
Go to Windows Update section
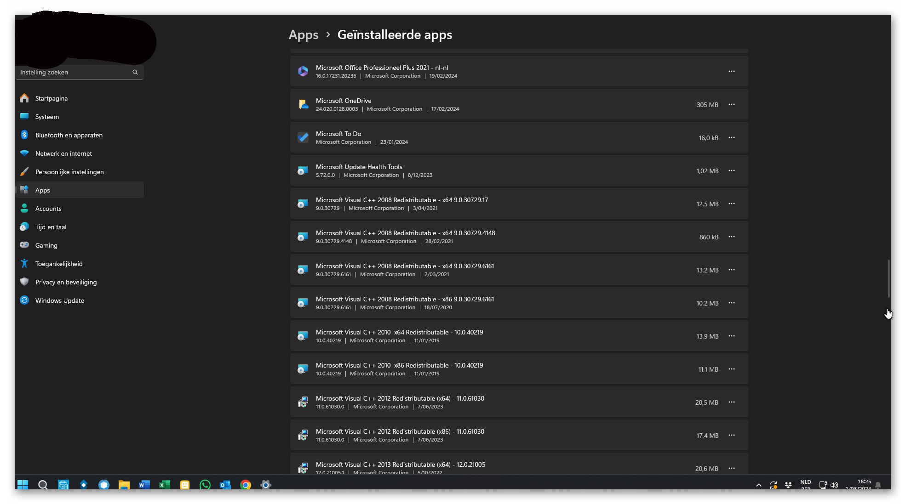coord(60,300)
